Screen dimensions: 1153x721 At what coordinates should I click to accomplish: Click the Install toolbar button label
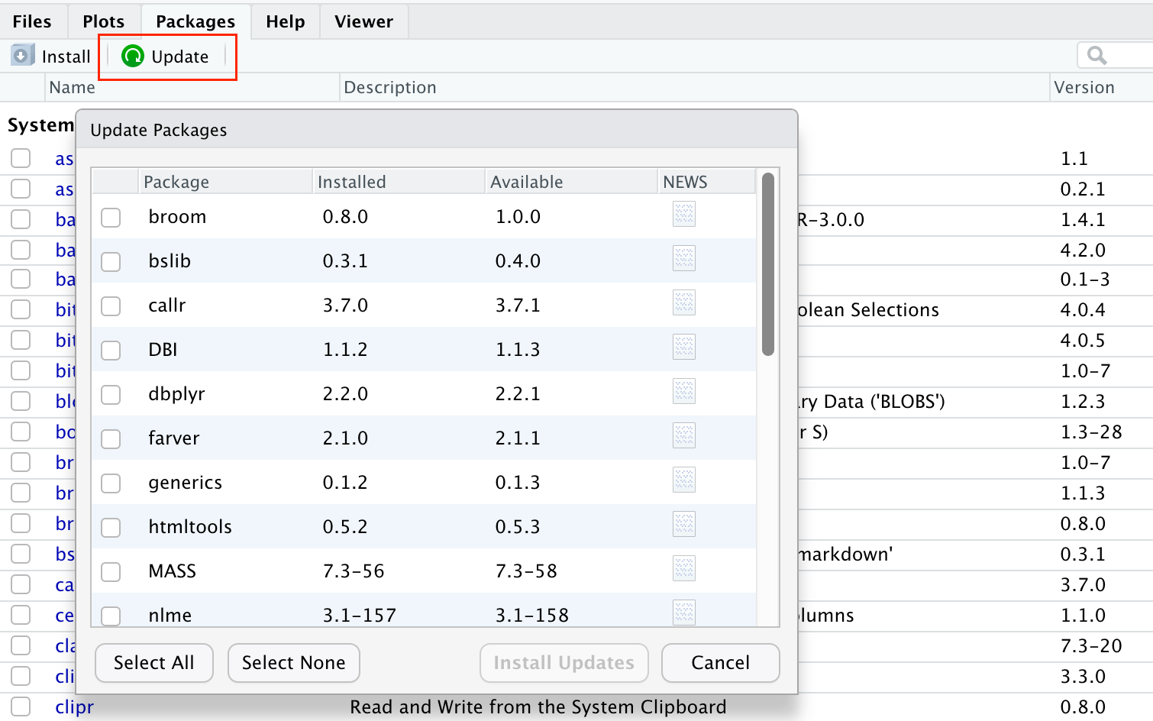tap(66, 57)
